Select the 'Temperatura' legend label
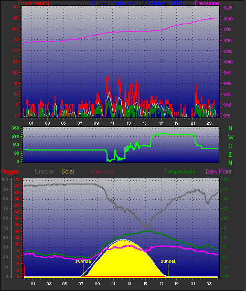Viewport: 246px width, 291px height. click(x=179, y=171)
